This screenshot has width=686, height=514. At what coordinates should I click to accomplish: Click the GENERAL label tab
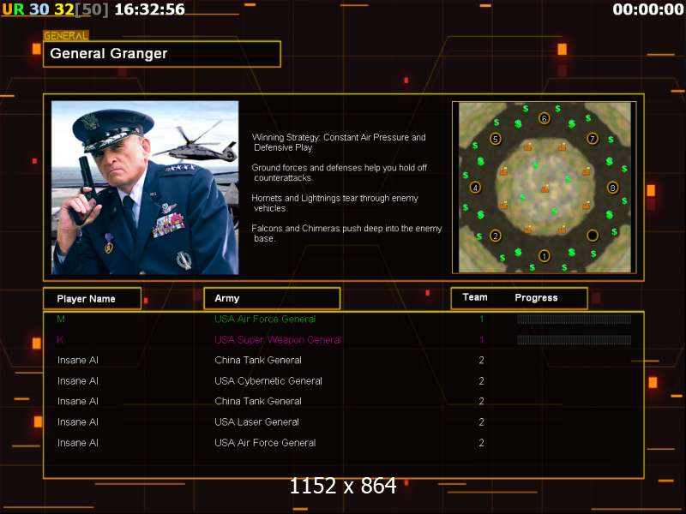point(66,35)
